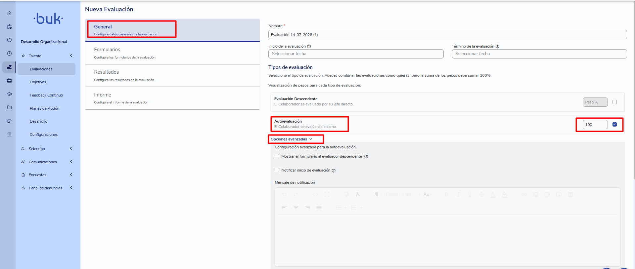Justify text in the message editor
635x269 pixels.
click(319, 208)
